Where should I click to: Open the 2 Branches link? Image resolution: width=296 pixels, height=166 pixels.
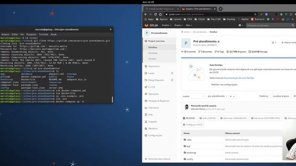pyautogui.click(x=205, y=52)
